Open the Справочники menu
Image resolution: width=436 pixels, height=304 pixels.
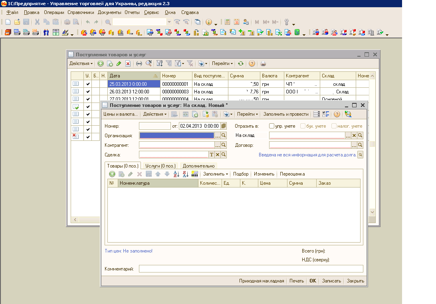click(81, 12)
